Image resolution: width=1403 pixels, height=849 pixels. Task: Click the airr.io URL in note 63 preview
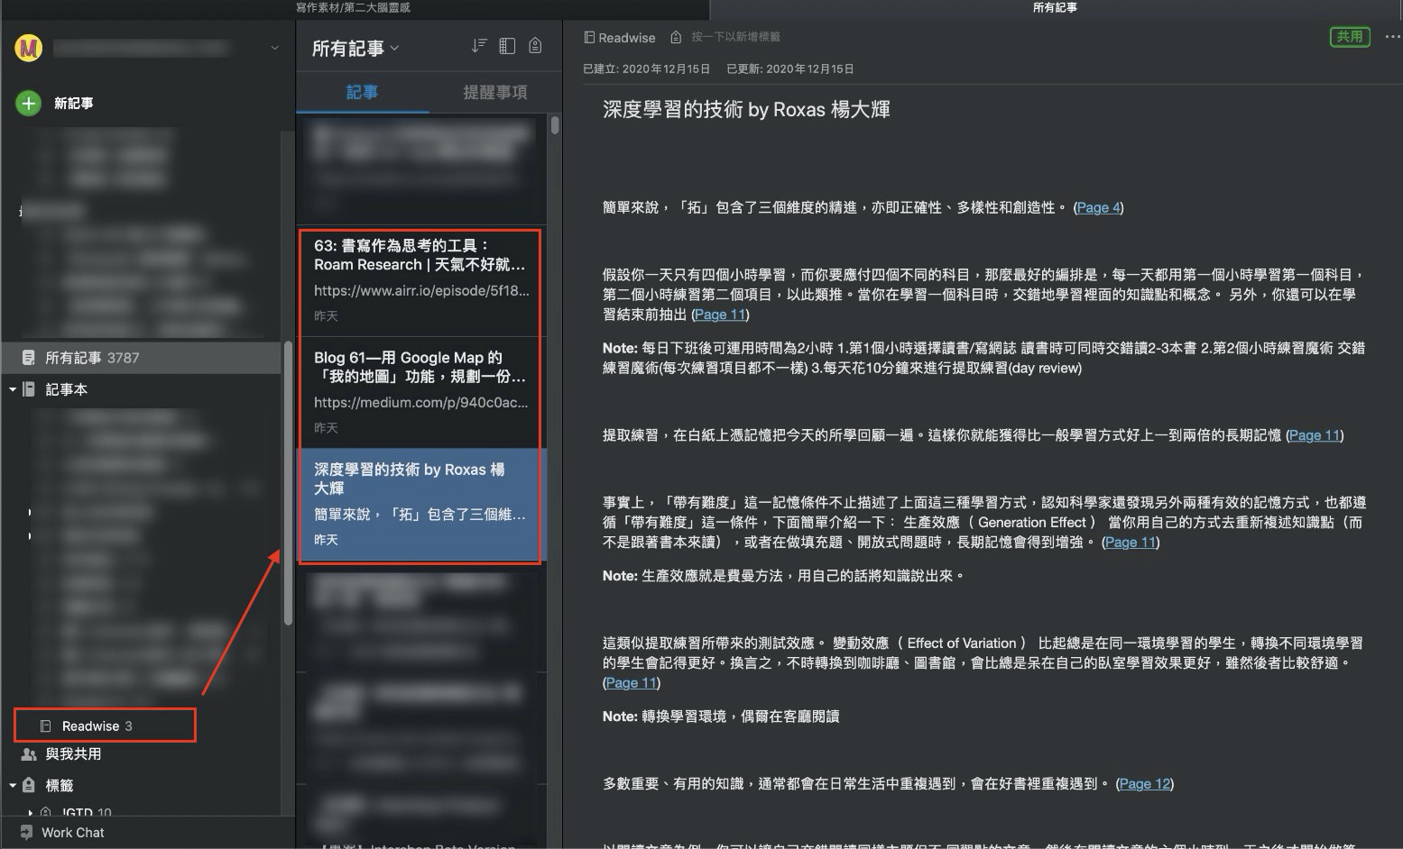421,291
